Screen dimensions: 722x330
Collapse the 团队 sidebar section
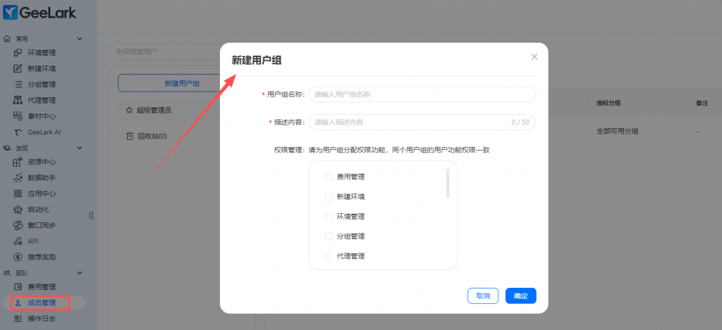click(80, 272)
